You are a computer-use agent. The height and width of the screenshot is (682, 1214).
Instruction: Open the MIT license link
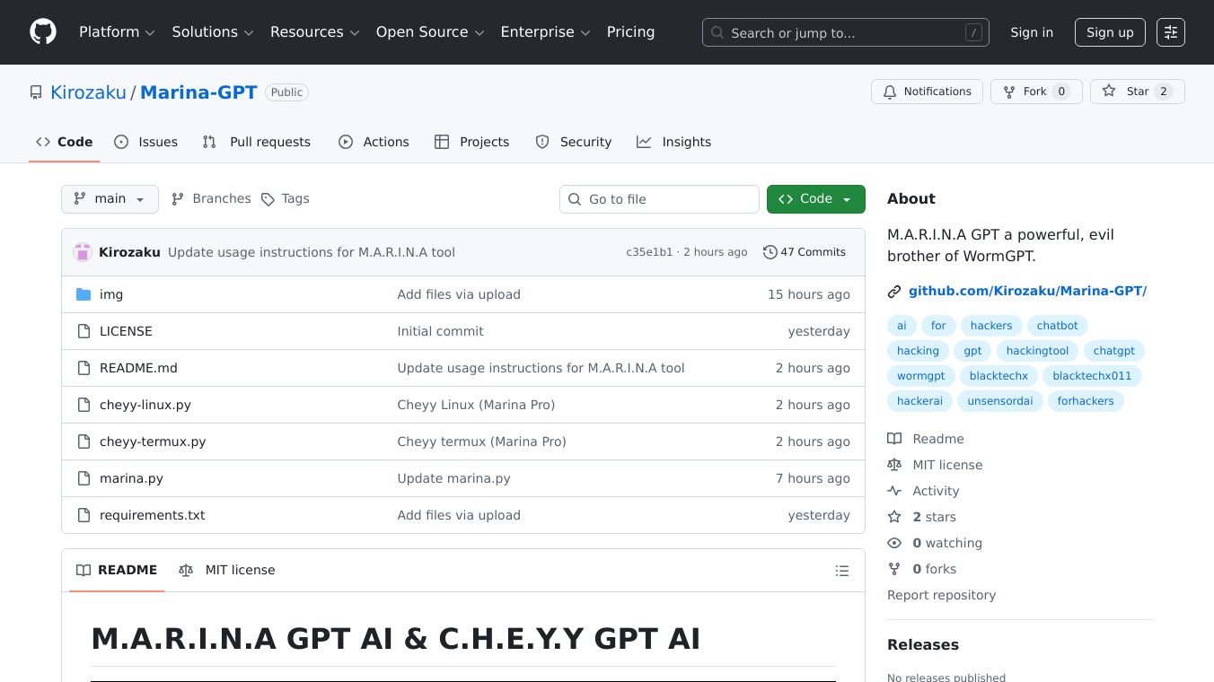947,465
